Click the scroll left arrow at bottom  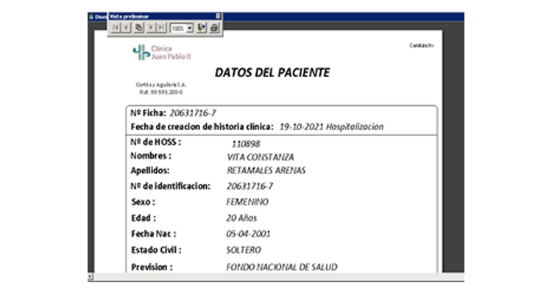click(90, 277)
